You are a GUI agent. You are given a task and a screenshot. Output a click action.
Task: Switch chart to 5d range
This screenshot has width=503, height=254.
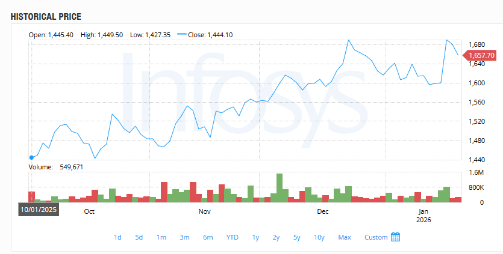click(x=139, y=237)
